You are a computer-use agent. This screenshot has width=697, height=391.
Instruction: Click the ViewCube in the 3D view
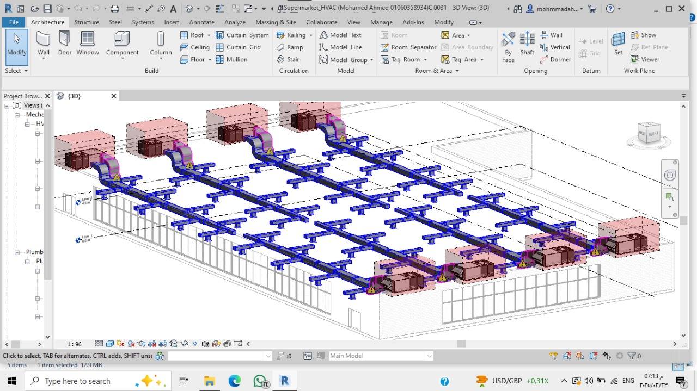(649, 133)
